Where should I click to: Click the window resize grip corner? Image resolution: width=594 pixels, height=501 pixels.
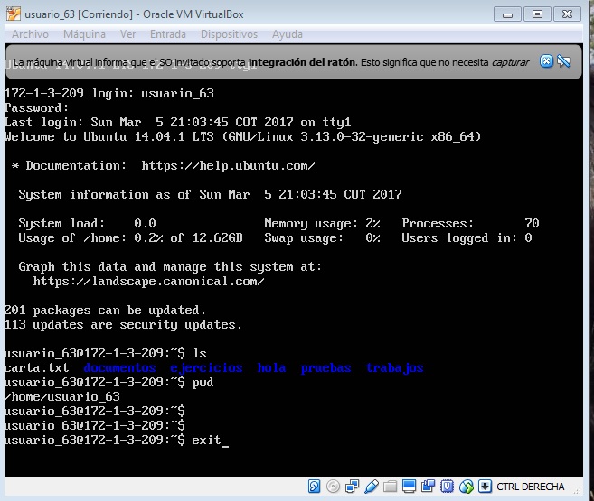pos(578,490)
